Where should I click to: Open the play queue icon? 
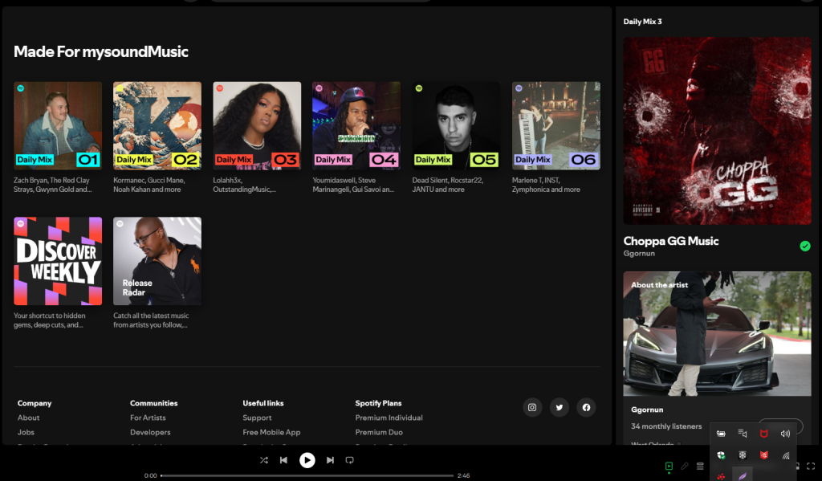point(700,466)
